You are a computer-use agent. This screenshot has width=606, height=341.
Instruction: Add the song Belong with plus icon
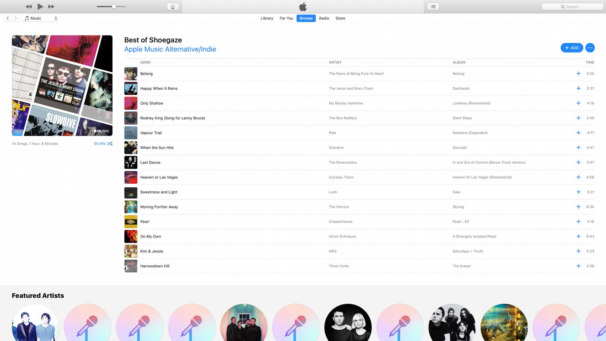coord(578,74)
